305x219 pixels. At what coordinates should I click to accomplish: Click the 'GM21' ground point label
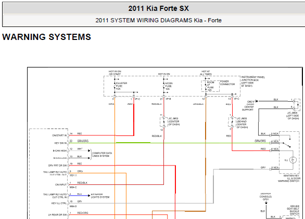coord(250,101)
